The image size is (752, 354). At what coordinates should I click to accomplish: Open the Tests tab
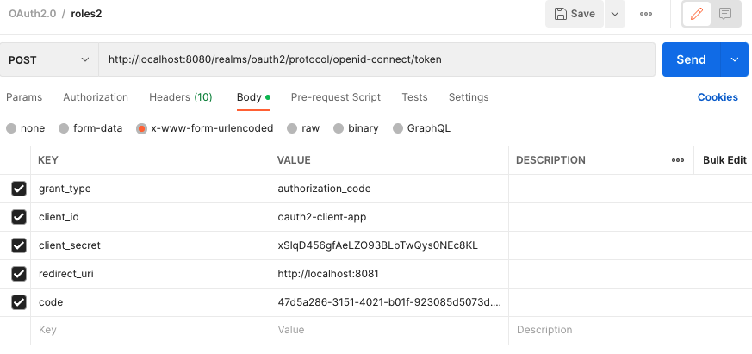(x=414, y=97)
